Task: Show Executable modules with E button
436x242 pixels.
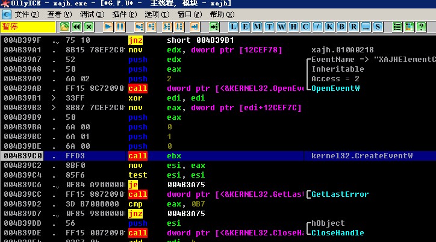Action: [246, 26]
